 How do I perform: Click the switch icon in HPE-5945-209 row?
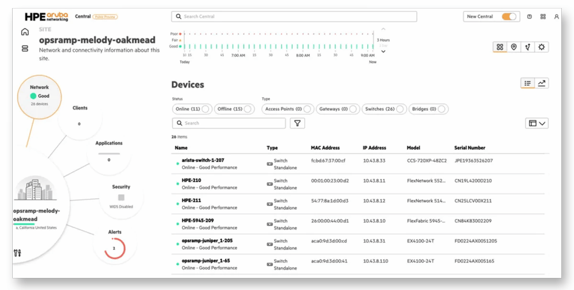270,225
